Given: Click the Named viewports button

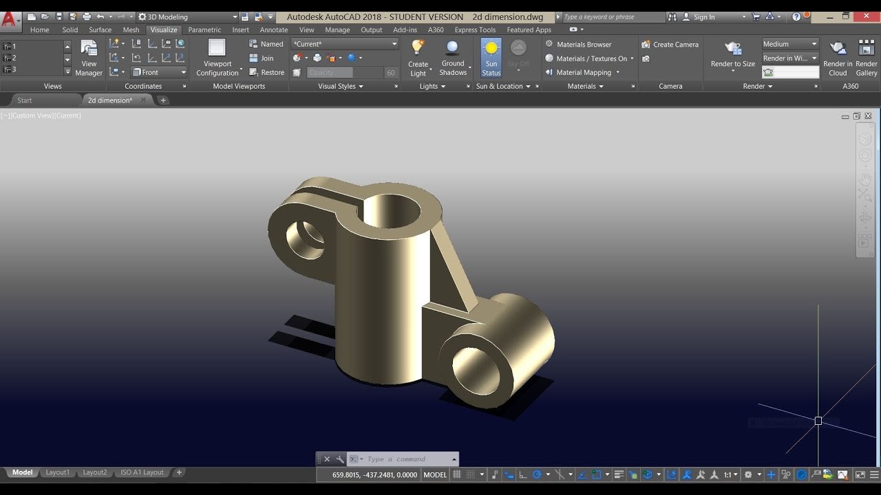Looking at the screenshot, I should 266,44.
